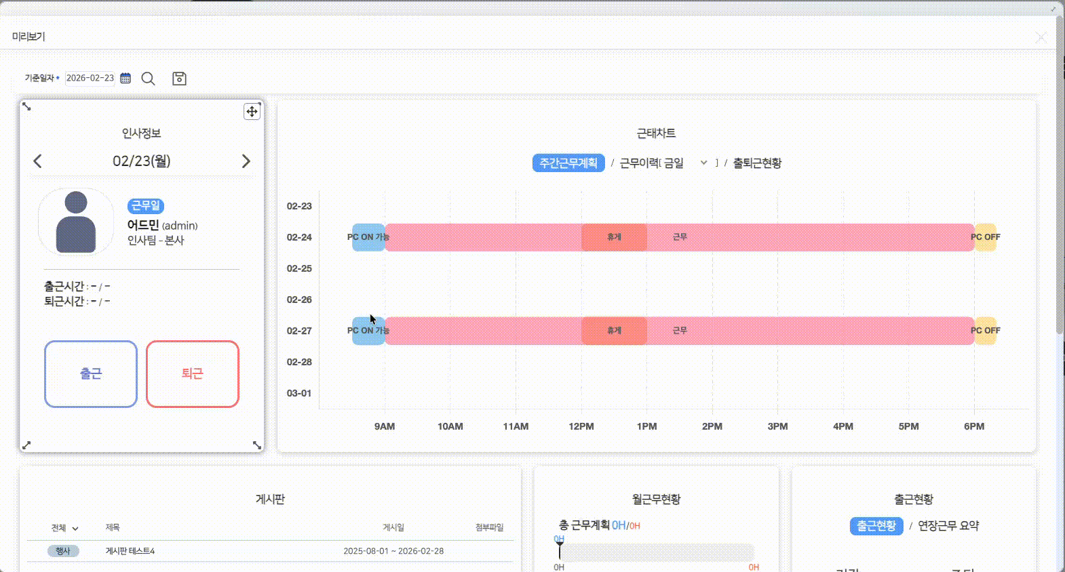
Task: Switch to the 연장근무 요약 tab
Action: [948, 526]
